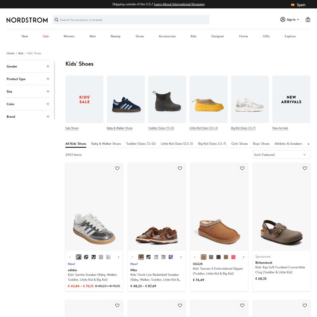The image size is (317, 317).
Task: Open the Sale menu
Action: click(x=46, y=36)
